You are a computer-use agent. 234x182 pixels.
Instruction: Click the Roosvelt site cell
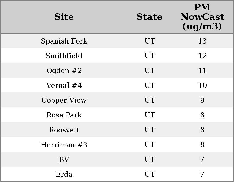64,130
